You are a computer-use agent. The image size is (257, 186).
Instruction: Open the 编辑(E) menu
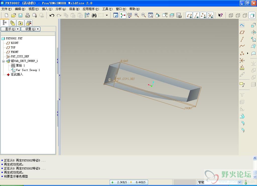(x=20, y=9)
